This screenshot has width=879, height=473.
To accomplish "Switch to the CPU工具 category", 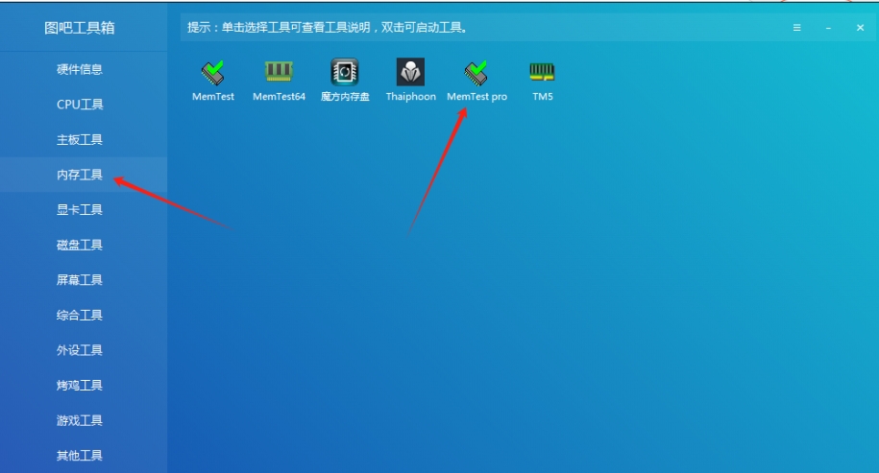I will [80, 105].
